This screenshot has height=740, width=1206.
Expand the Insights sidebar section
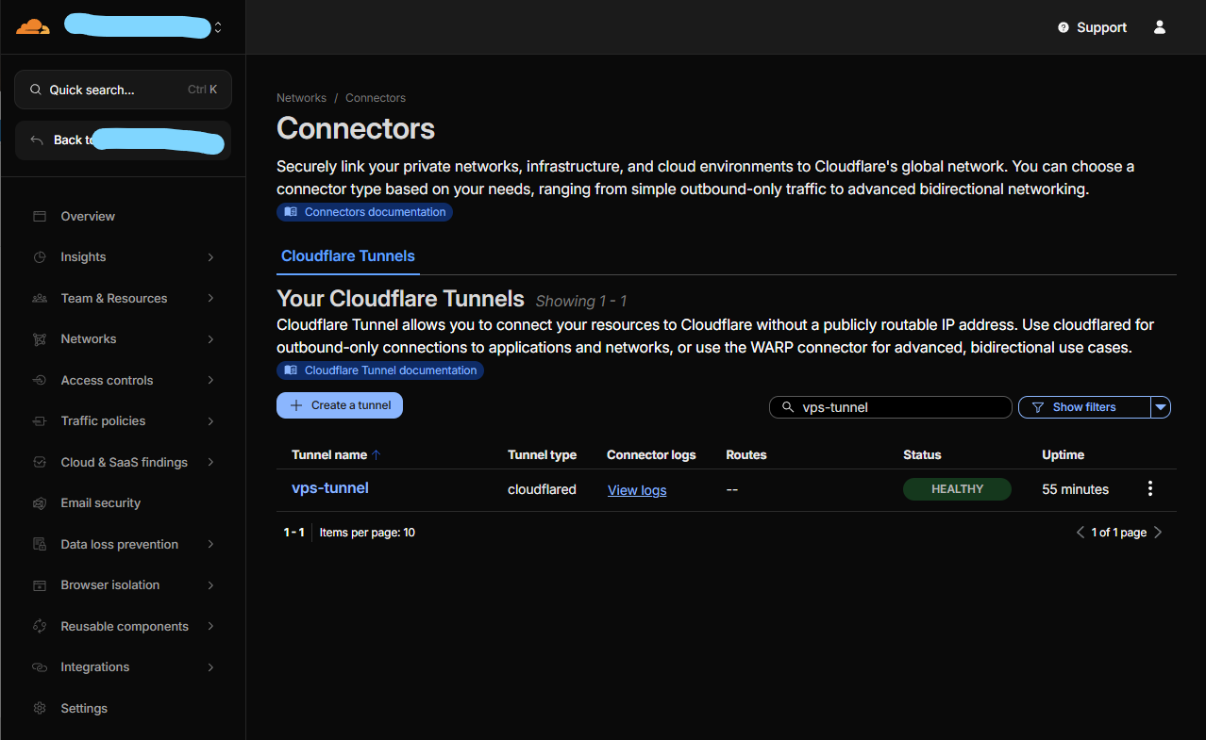coord(210,257)
